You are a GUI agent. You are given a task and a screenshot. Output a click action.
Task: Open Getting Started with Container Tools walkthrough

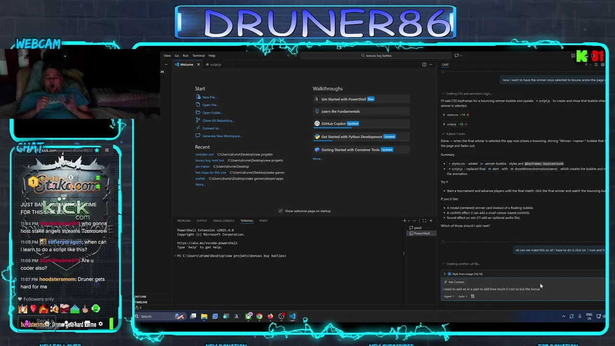(361, 149)
